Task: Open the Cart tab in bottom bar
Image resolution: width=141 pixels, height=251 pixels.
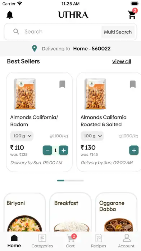Action: click(70, 241)
